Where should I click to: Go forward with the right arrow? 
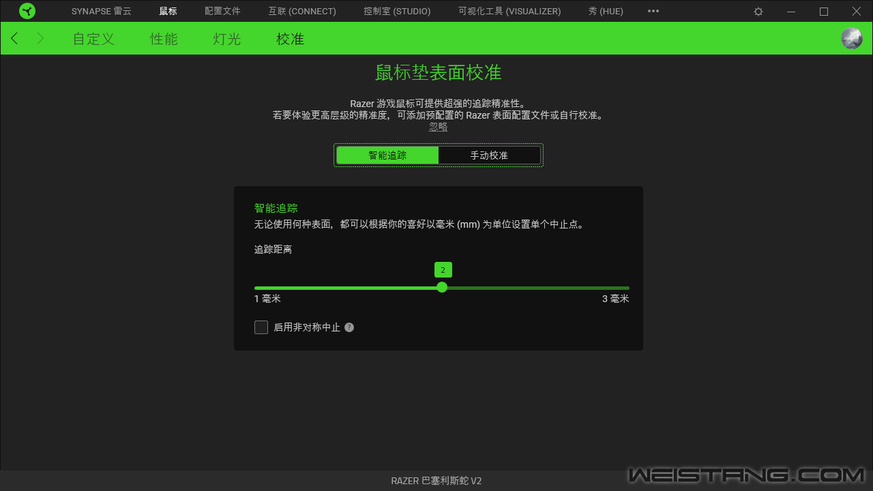pos(40,39)
